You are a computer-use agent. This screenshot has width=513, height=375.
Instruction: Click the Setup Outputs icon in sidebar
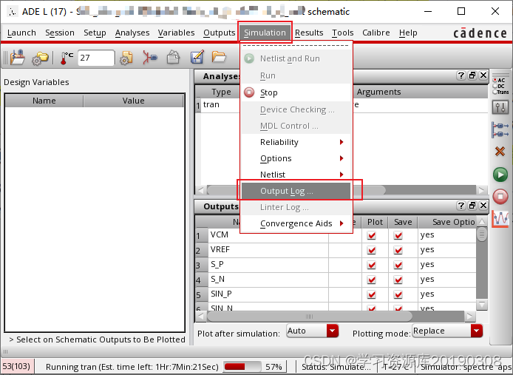click(x=500, y=129)
